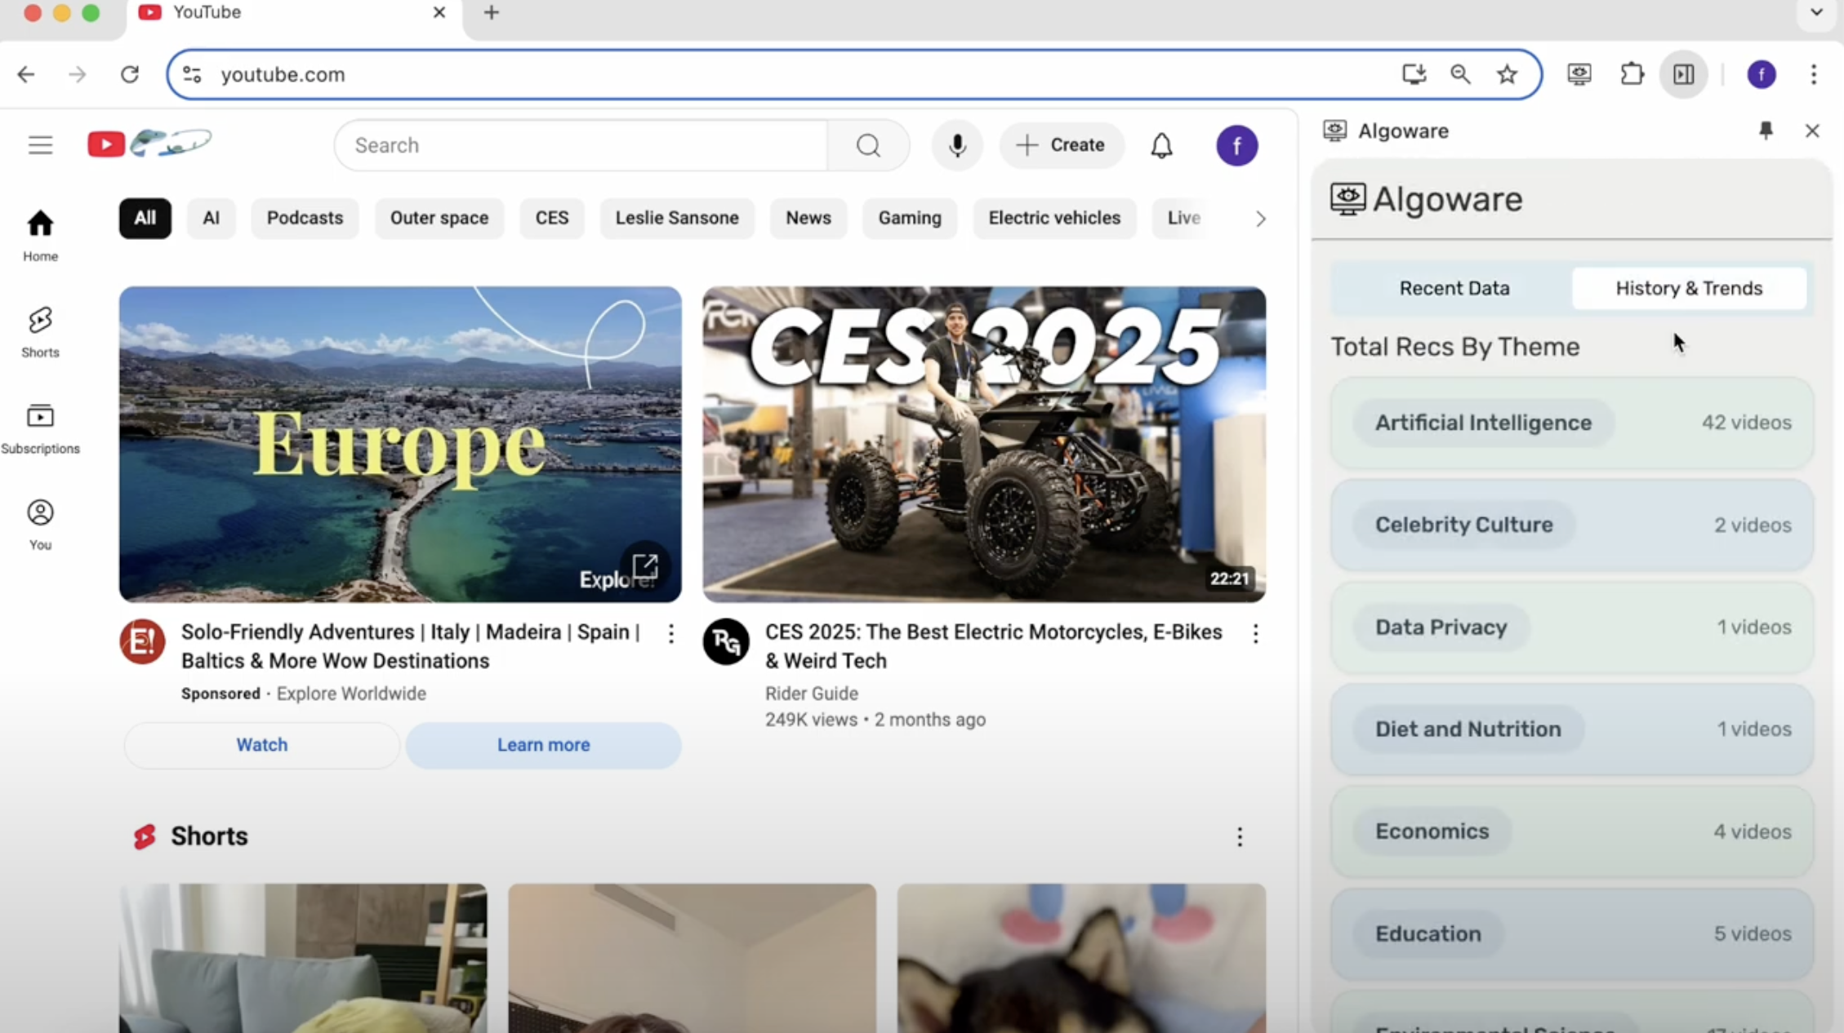The image size is (1844, 1033).
Task: Open CES 2025 video options menu
Action: tap(1255, 633)
